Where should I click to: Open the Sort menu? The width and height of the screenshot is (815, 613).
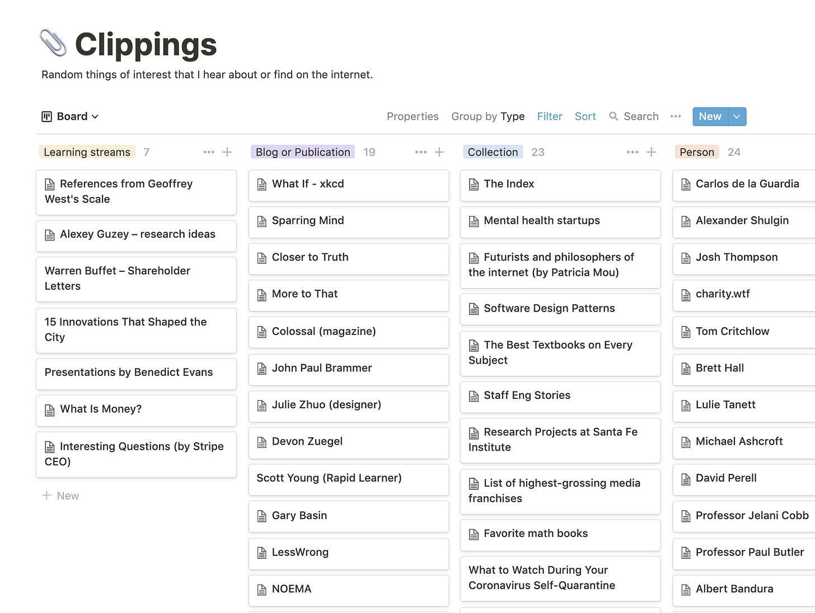click(586, 116)
